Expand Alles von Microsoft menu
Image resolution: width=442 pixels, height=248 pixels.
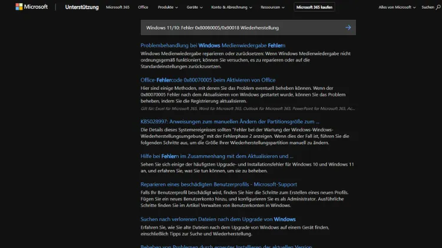[x=397, y=7]
